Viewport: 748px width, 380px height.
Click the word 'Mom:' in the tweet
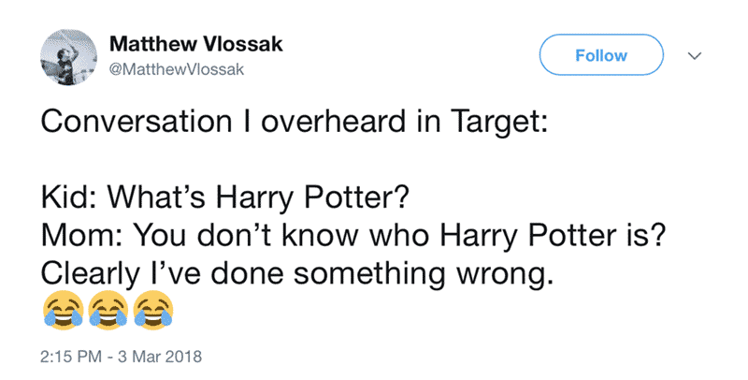click(82, 235)
